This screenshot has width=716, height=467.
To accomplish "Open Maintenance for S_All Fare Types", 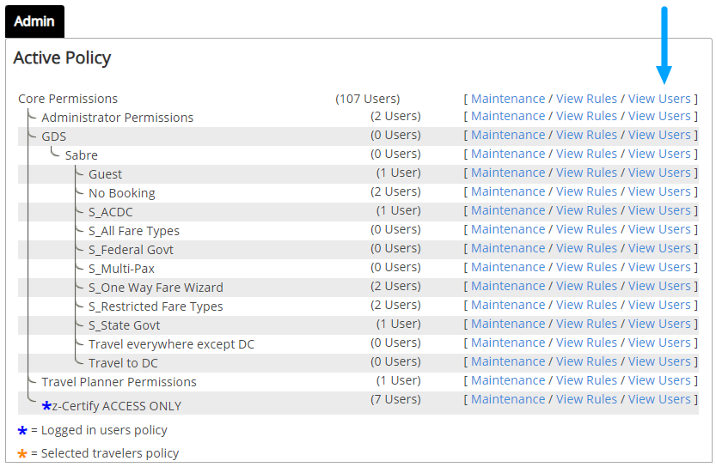I will click(x=508, y=229).
